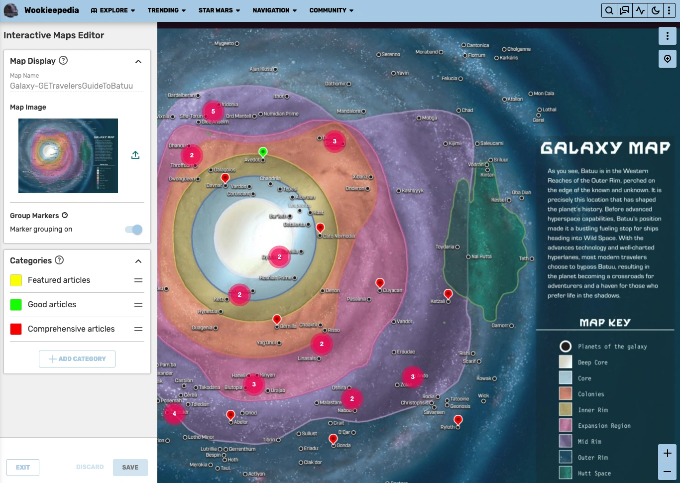Viewport: 680px width, 483px height.
Task: Collapse the Categories section
Action: (138, 261)
